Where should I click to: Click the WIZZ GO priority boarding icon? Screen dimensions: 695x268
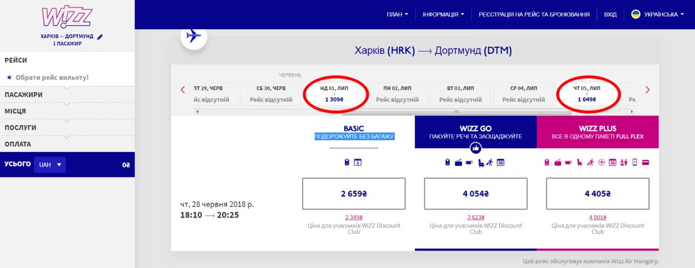coord(490,162)
